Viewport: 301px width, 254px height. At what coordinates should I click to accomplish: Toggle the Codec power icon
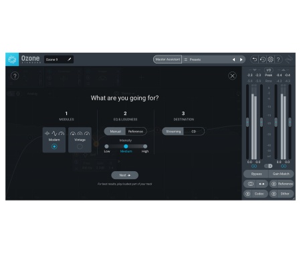(247, 194)
